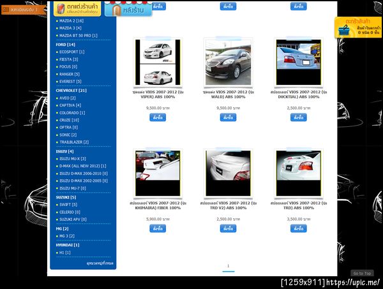Select AVEO [2] category
Viewport: 383px width, 289px height.
pos(68,98)
